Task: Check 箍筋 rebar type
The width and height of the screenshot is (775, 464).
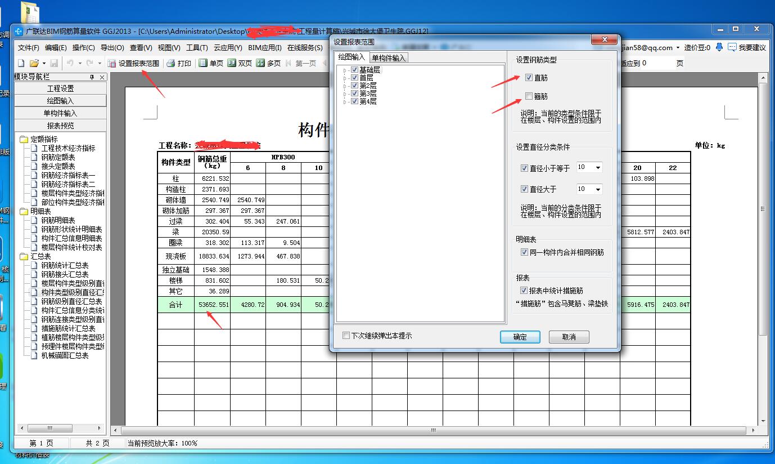Action: pos(529,96)
